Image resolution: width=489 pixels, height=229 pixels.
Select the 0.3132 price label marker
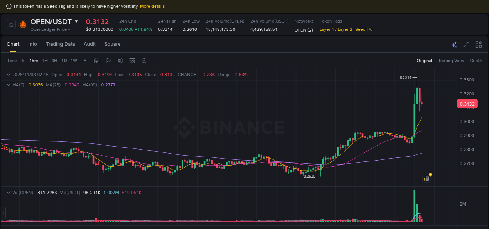coord(467,104)
